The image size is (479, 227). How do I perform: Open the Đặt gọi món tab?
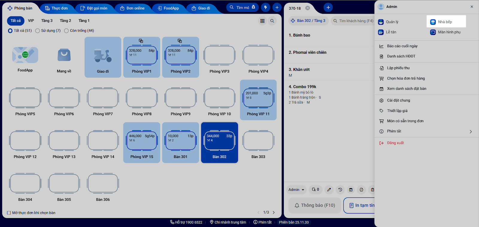(94, 8)
